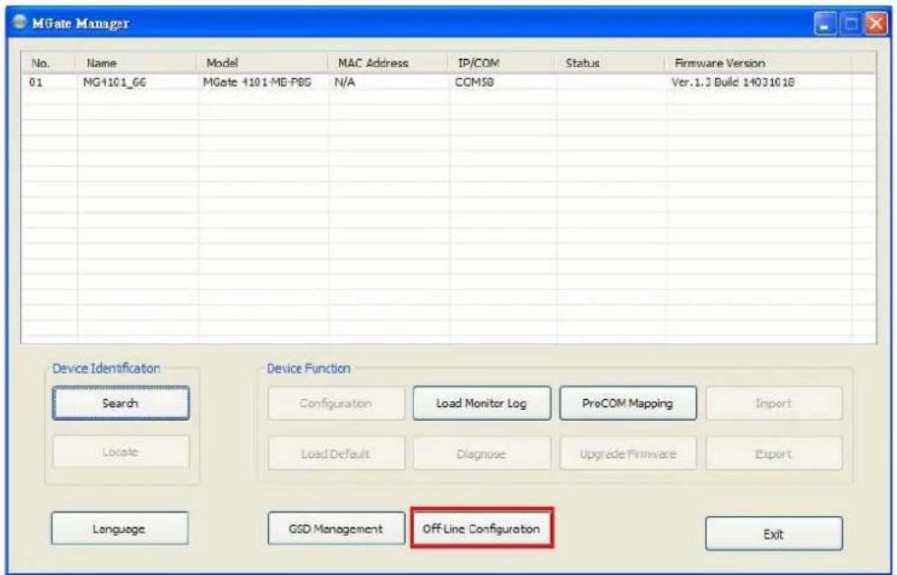Exit MGate Manager

point(774,534)
